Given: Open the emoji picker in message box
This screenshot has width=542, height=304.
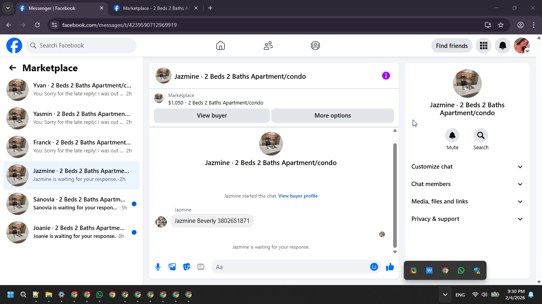Looking at the screenshot, I should 374,267.
